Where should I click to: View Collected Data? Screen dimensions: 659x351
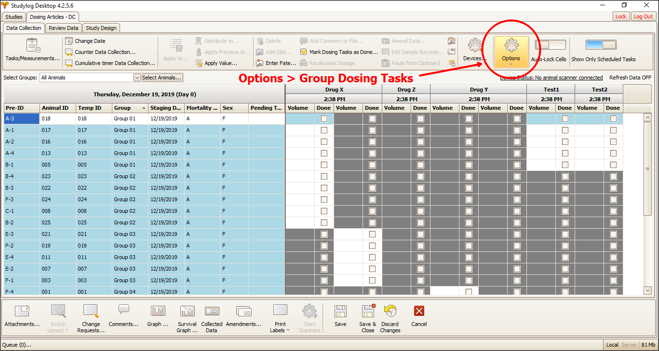[x=212, y=319]
